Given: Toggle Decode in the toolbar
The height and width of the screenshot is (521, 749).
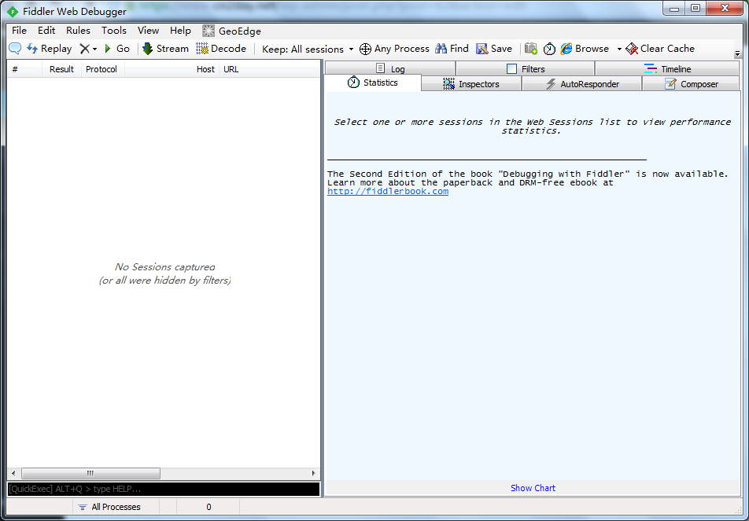Looking at the screenshot, I should point(221,49).
